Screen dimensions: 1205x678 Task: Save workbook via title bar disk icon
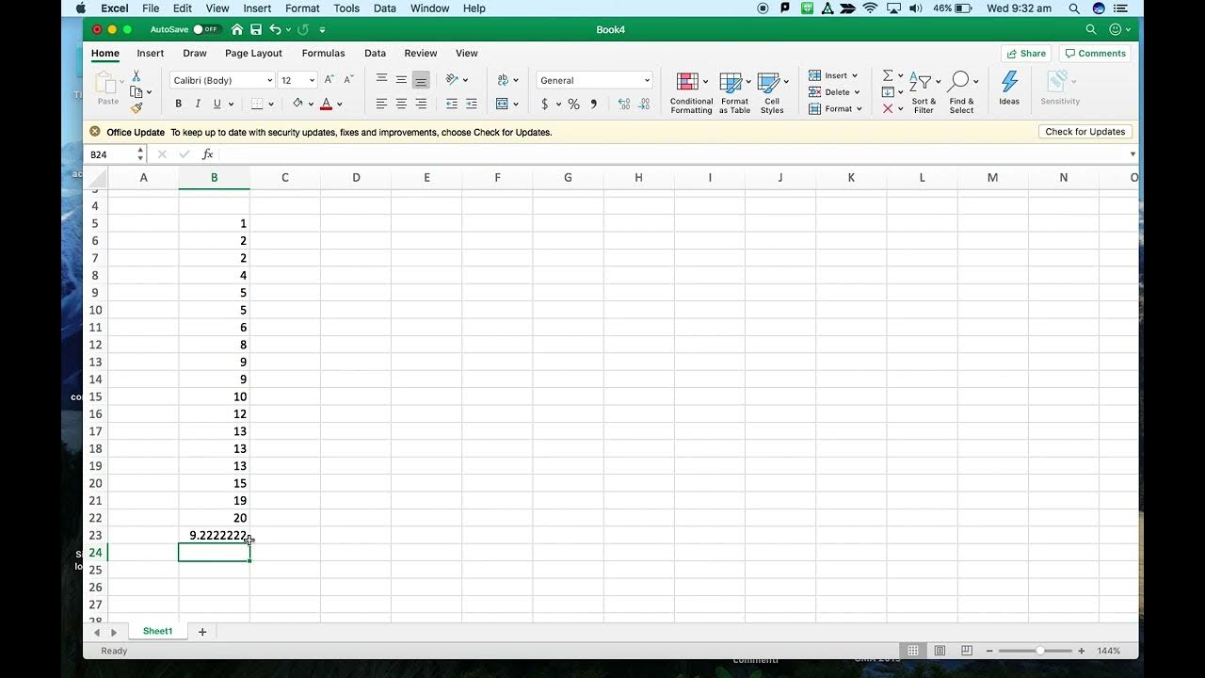tap(256, 30)
